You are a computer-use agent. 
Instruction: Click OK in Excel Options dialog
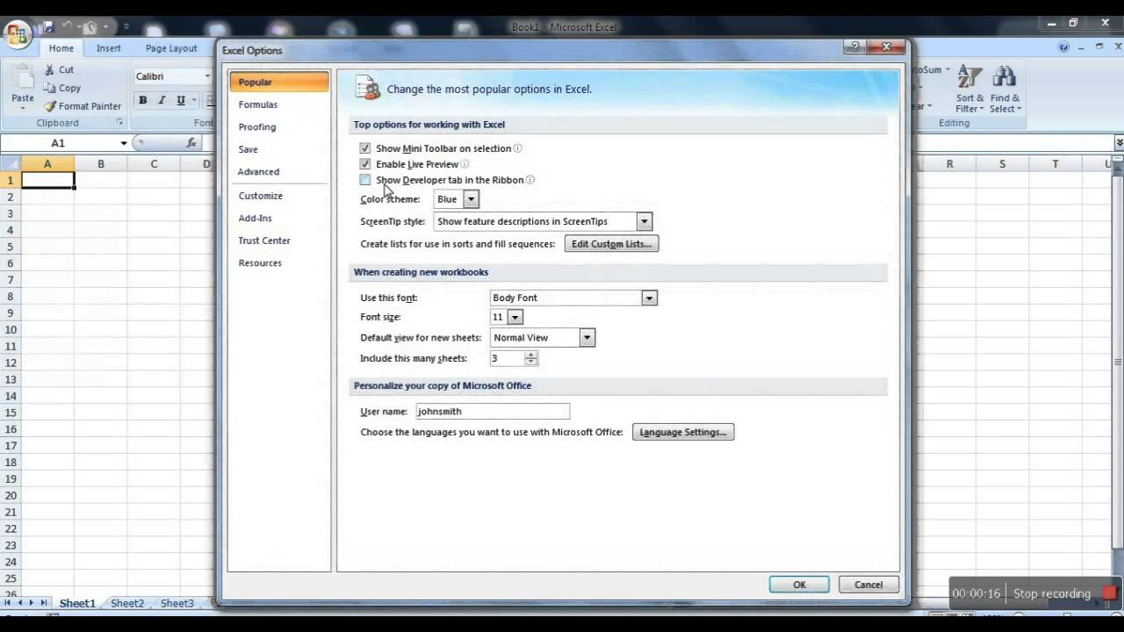(x=799, y=585)
